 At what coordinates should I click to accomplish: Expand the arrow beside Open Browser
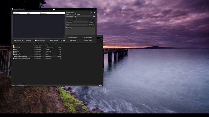[61, 41]
